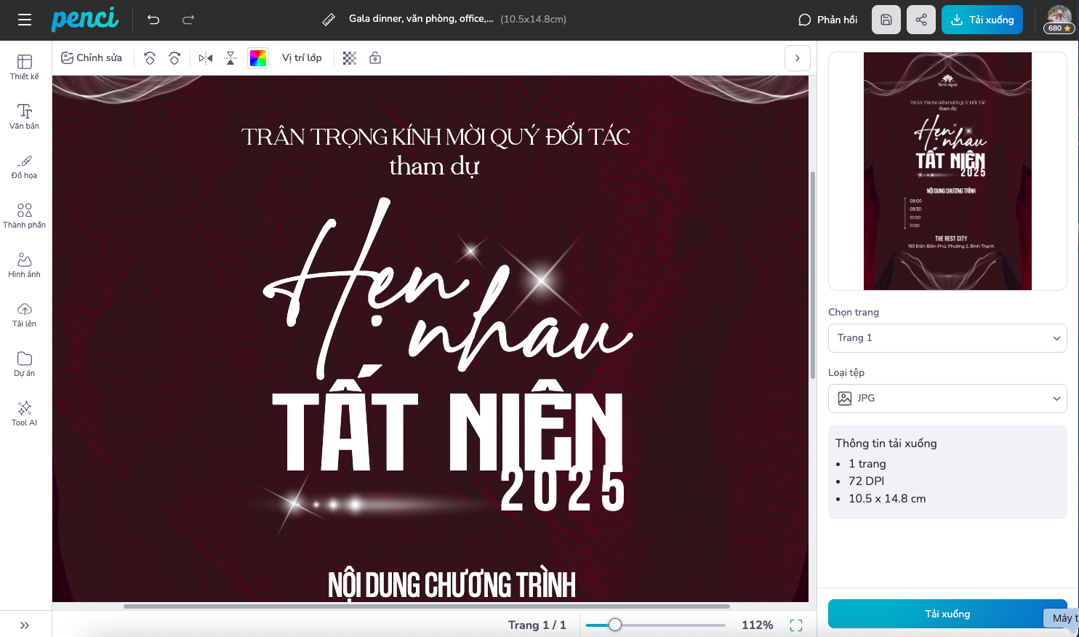Open the Văn bản text panel

25,116
